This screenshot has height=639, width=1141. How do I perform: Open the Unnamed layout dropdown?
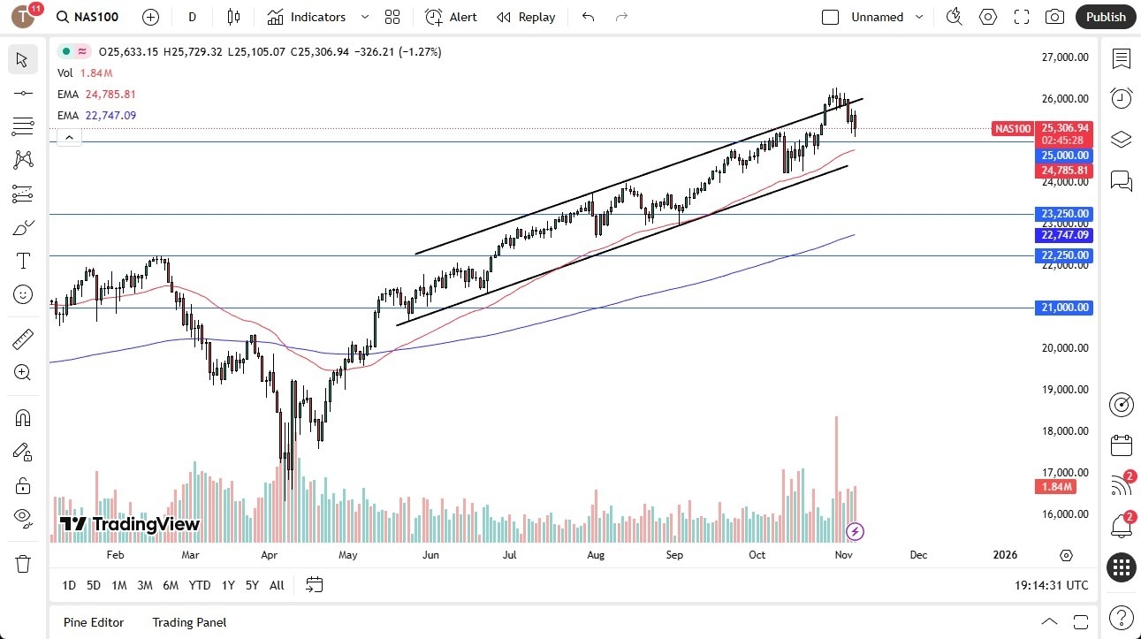click(919, 17)
